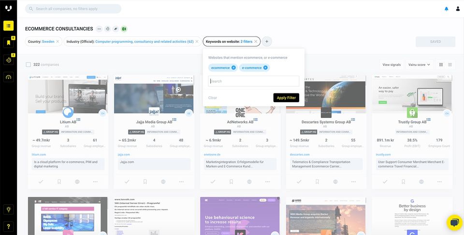Open the triggers stopwatch sidebar icon
The height and width of the screenshot is (235, 464).
[x=8, y=60]
